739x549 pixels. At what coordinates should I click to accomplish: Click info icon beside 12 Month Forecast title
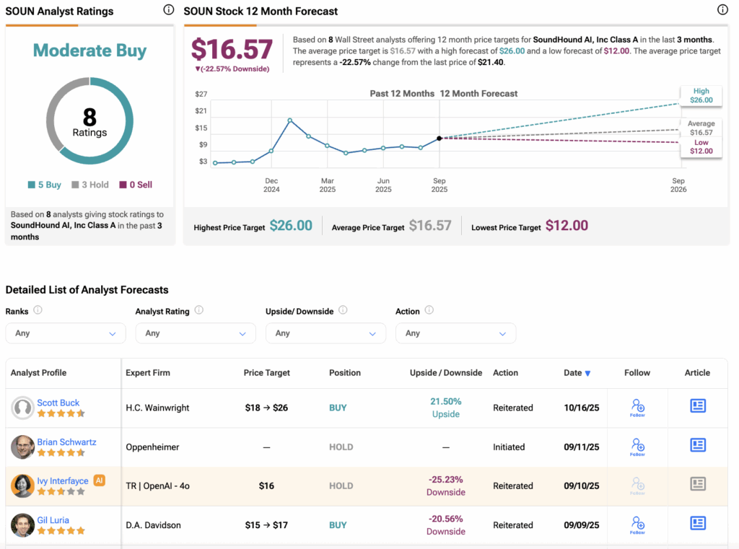pyautogui.click(x=722, y=10)
